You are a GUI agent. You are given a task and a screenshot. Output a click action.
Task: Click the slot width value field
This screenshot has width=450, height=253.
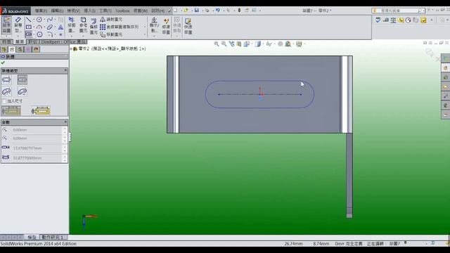click(37, 148)
